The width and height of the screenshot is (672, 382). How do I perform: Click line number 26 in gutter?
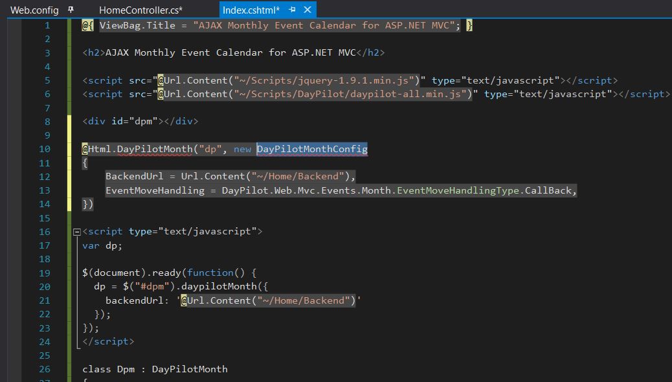pyautogui.click(x=45, y=369)
